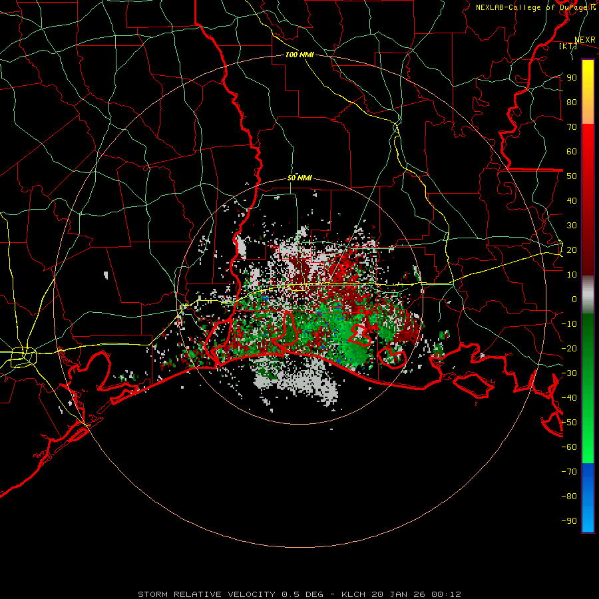Click the '100 NMI' range ring label
The height and width of the screenshot is (599, 599).
tap(299, 55)
